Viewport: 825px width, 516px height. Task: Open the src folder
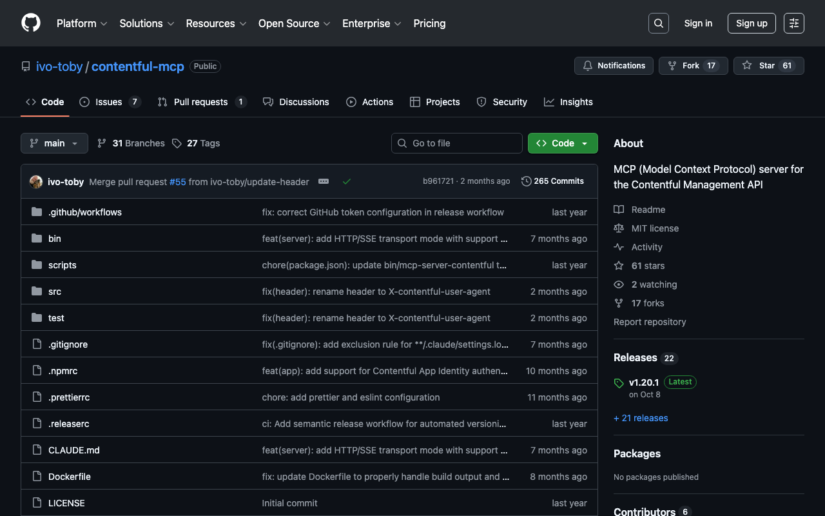(x=55, y=292)
